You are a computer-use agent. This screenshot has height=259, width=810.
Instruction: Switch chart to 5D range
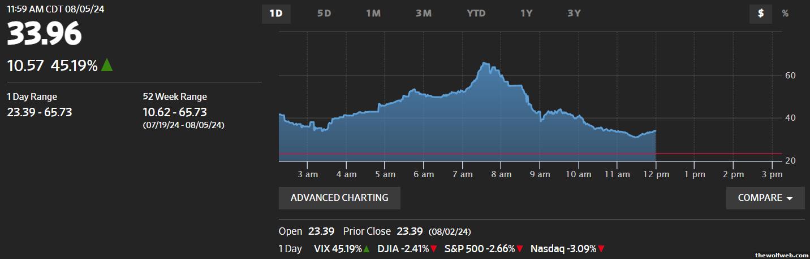324,14
